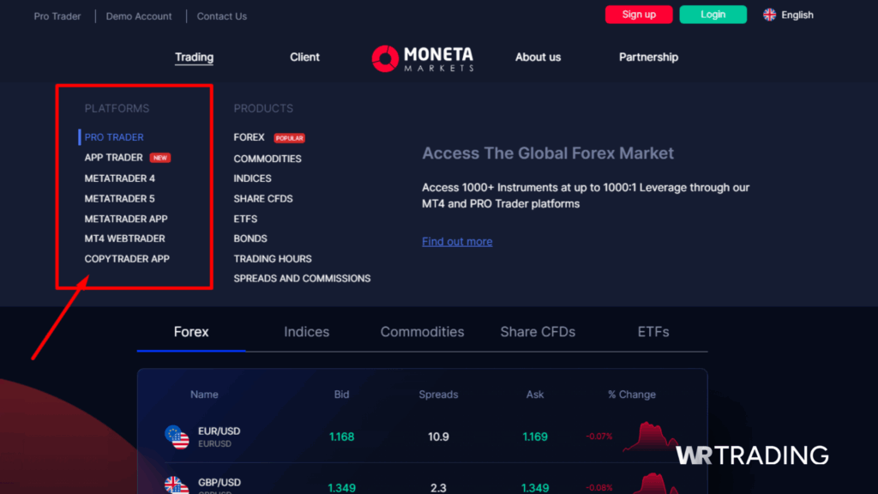
Task: Click the NEW badge beside App Trader
Action: click(160, 158)
